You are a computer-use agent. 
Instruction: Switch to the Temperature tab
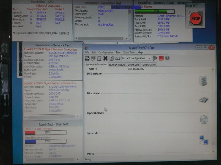[148, 65]
